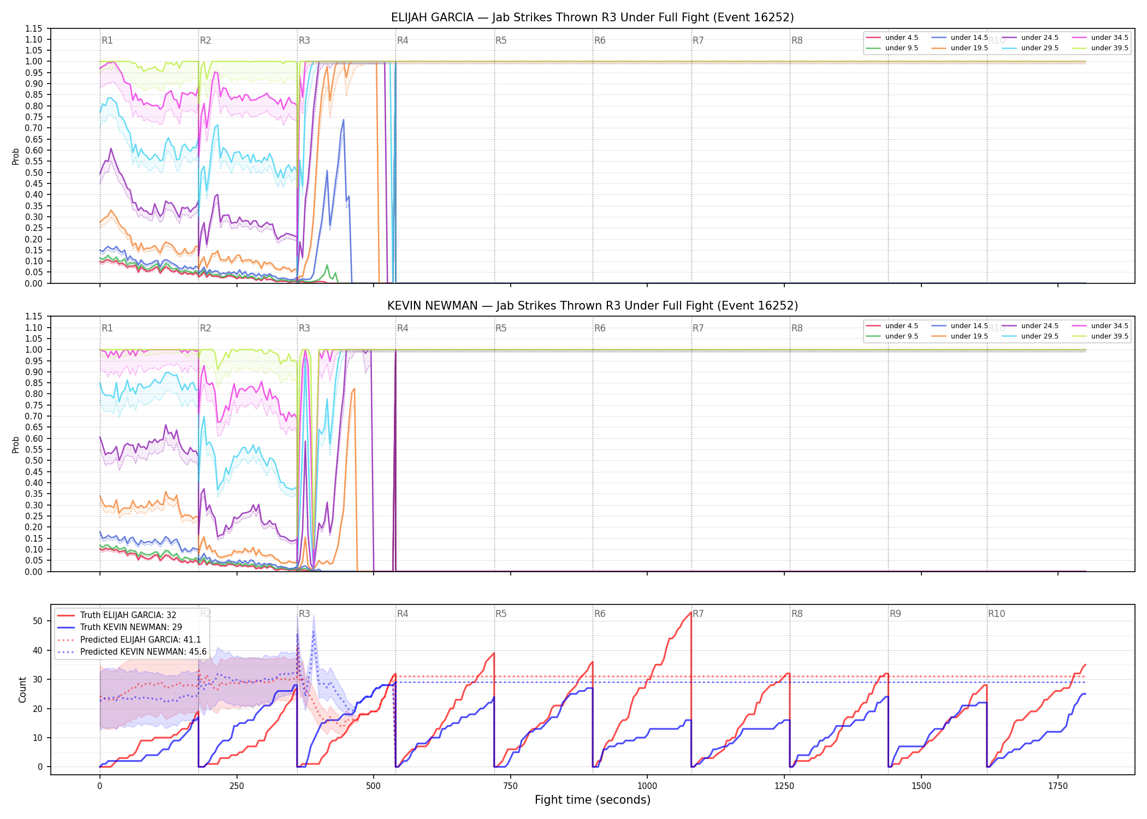Click the R10 round marker in count chart

(x=996, y=614)
